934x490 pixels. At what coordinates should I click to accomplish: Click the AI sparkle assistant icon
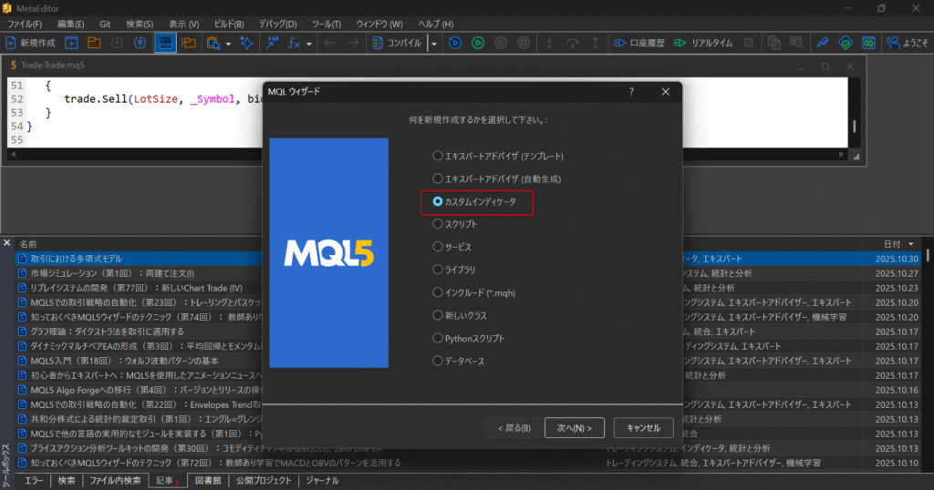pos(246,43)
